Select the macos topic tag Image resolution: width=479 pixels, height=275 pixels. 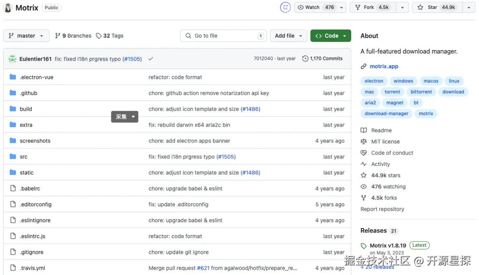tap(431, 81)
